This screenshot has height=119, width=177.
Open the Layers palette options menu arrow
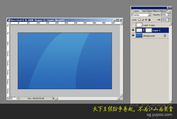(x=170, y=11)
